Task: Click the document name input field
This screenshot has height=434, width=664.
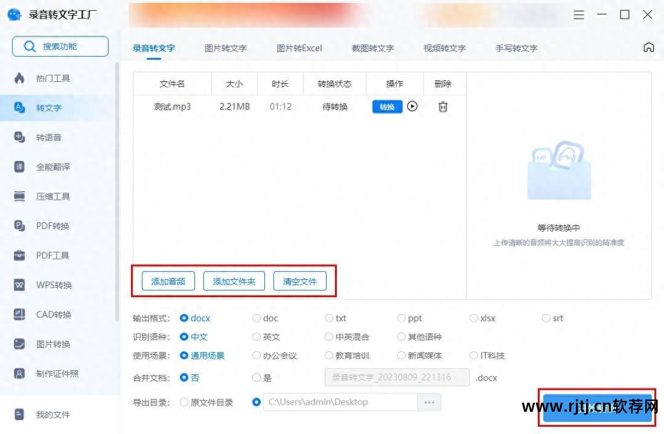Action: [x=397, y=378]
